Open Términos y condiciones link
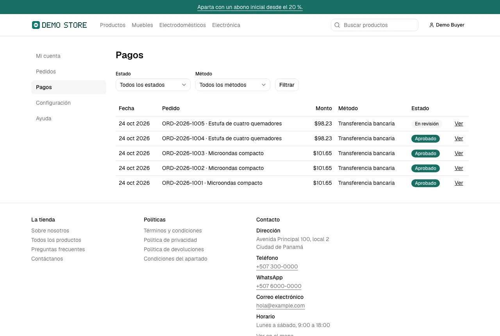The width and height of the screenshot is (500, 336). [173, 231]
